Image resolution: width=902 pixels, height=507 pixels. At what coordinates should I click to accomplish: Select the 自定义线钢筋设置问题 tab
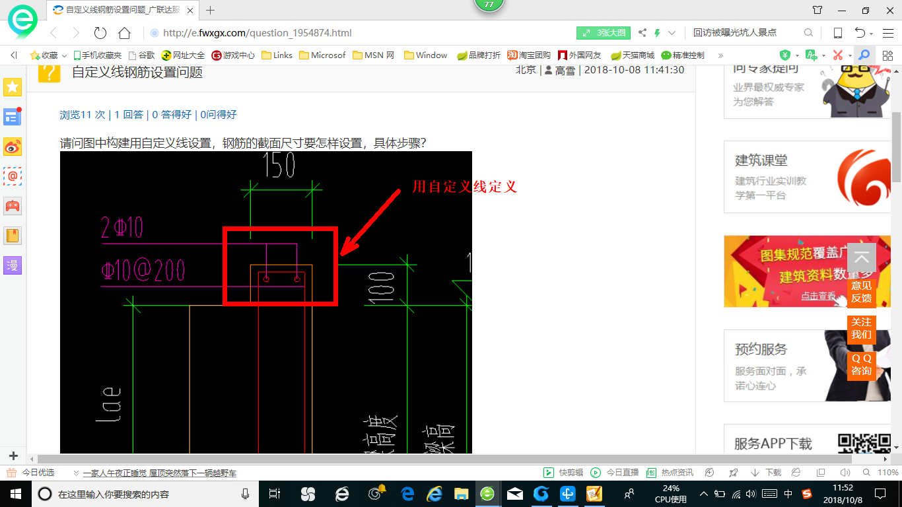tap(123, 10)
